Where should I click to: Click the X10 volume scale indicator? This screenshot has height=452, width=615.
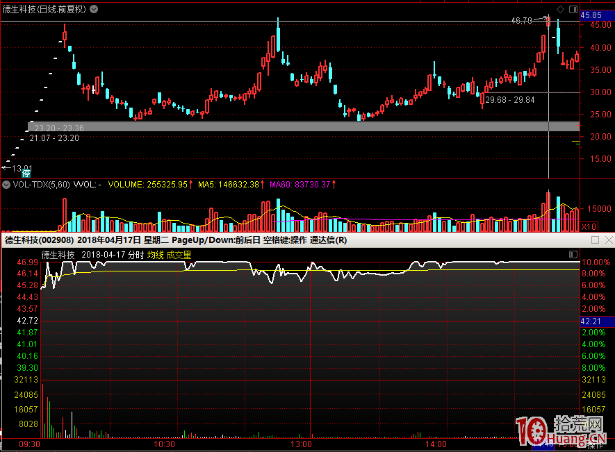[589, 226]
